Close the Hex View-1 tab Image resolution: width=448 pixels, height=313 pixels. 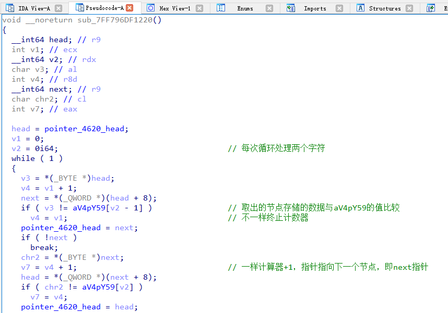pyautogui.click(x=199, y=8)
